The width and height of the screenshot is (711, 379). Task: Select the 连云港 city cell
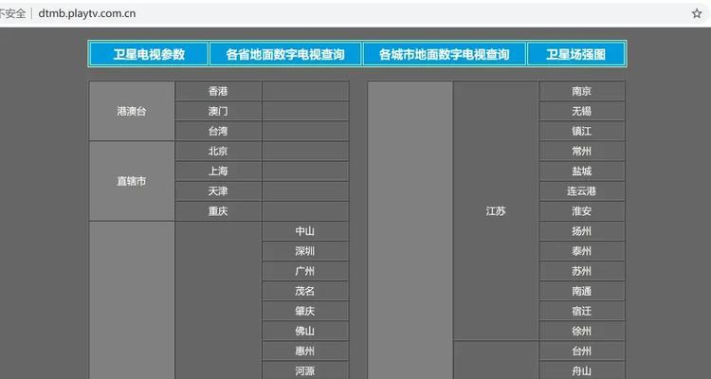point(582,190)
